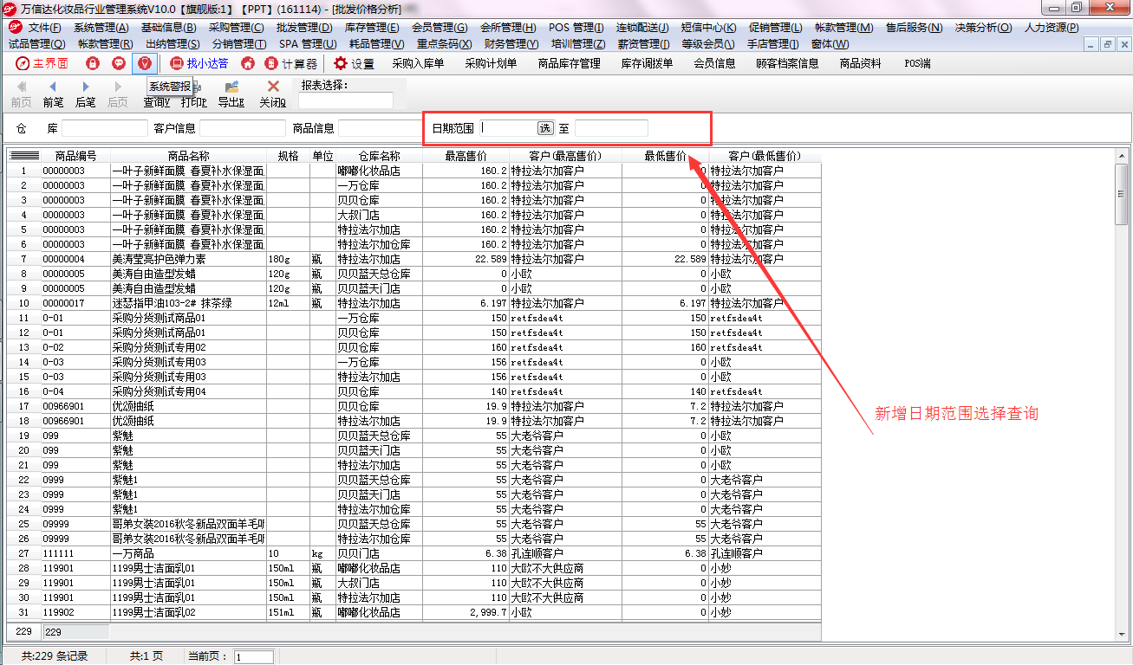Open the 窗体(W) menu

[x=830, y=43]
